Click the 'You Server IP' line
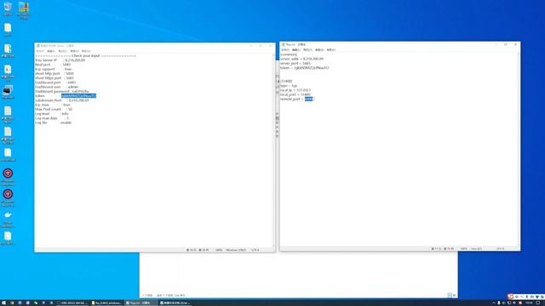This screenshot has width=545, height=306. coord(60,60)
